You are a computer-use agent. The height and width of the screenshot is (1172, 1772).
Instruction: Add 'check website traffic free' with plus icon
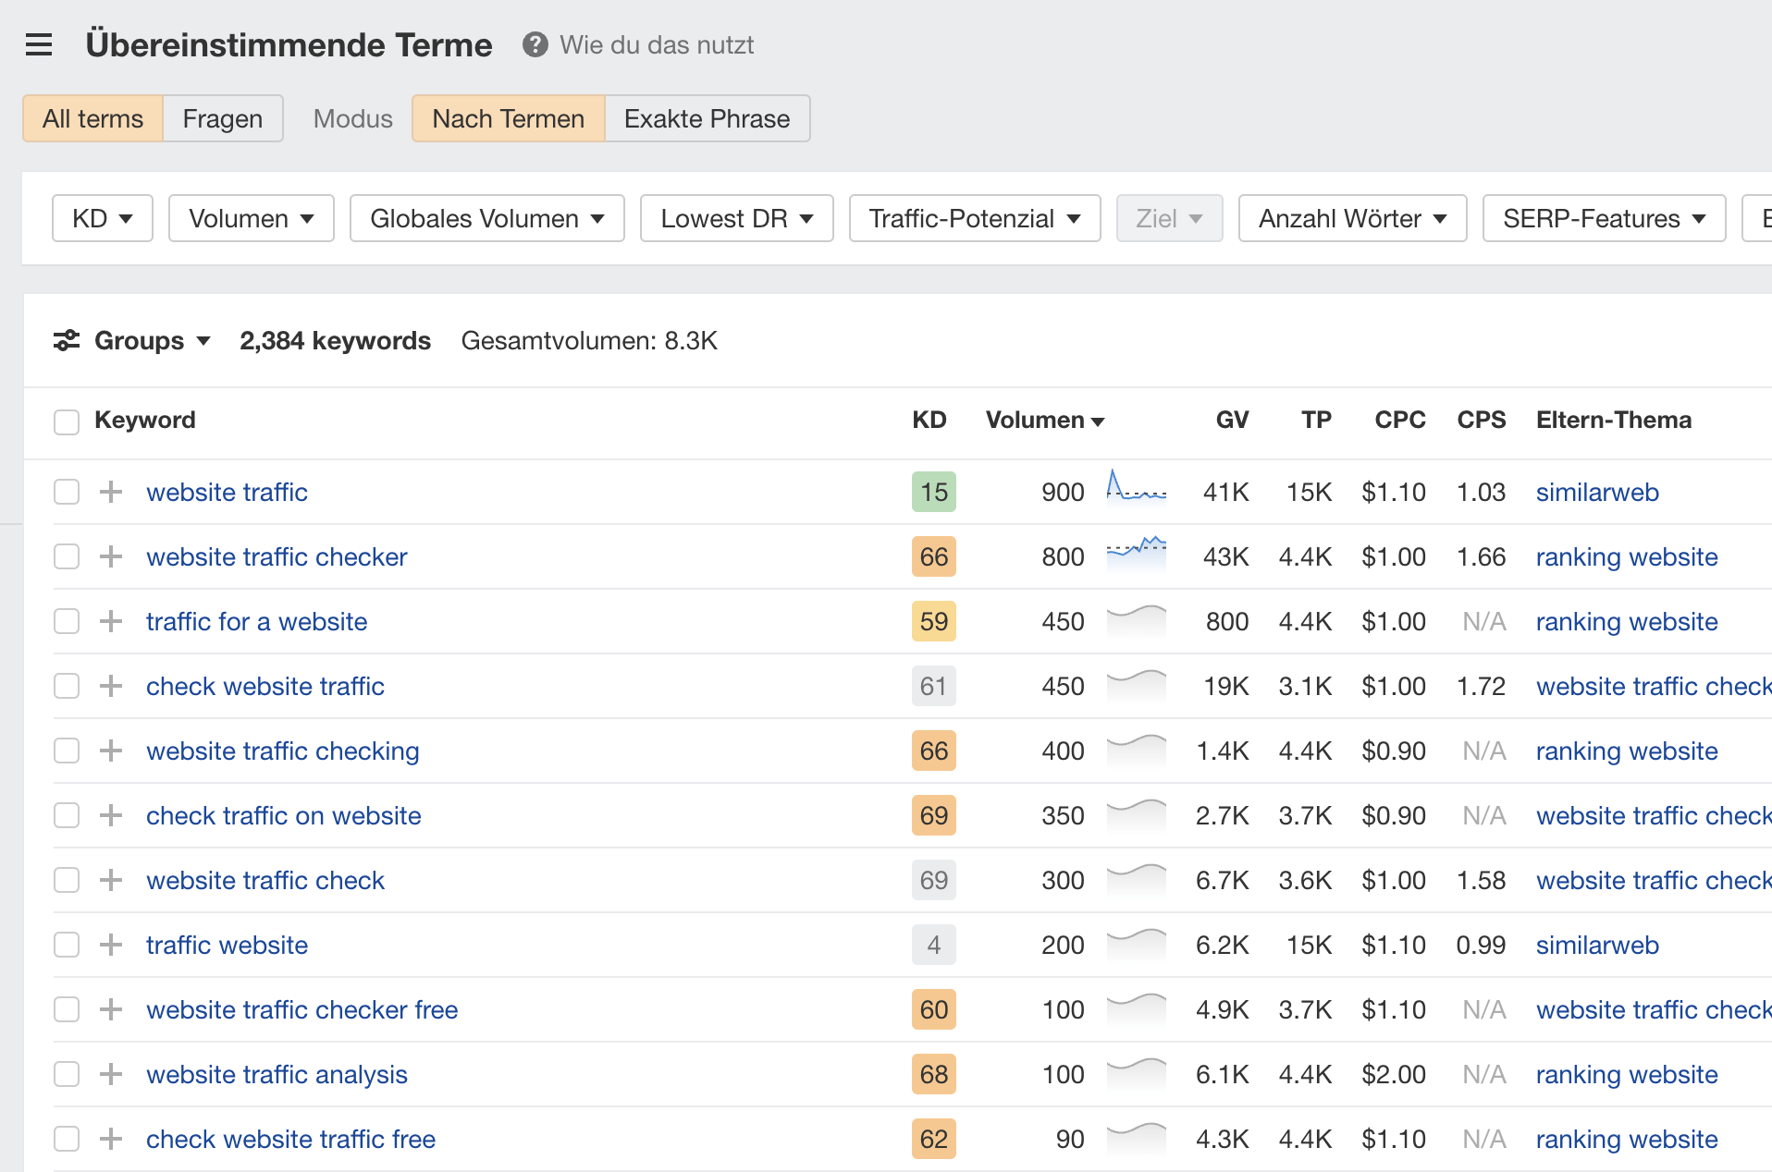coord(110,1139)
